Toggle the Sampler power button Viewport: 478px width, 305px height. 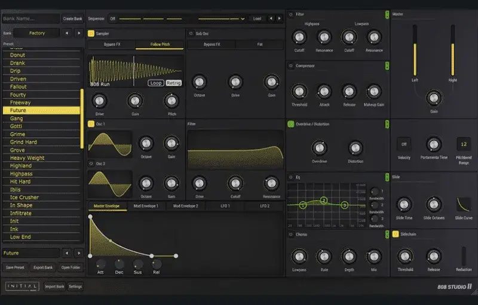click(91, 33)
